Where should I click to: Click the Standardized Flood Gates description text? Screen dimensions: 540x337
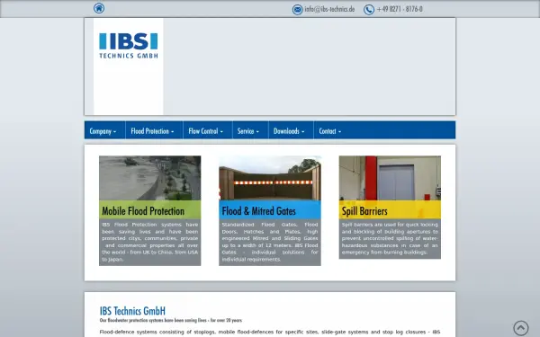270,242
